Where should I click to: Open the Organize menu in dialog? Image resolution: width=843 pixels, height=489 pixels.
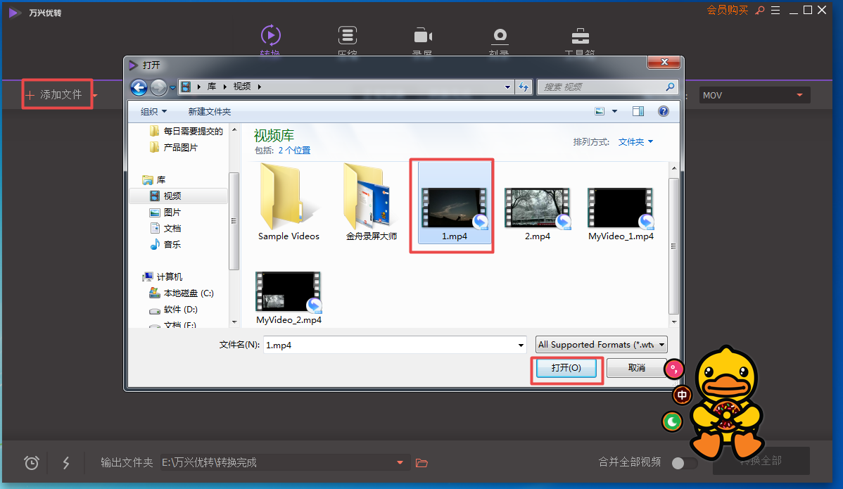coord(153,112)
